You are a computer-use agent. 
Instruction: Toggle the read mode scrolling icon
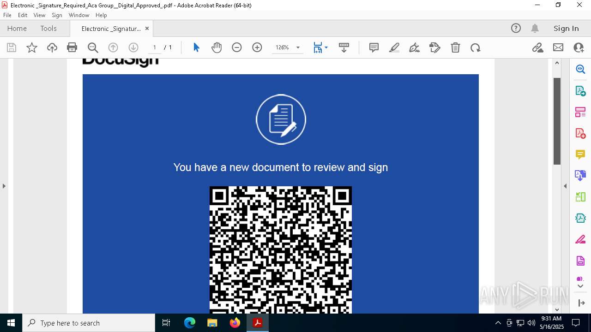tap(344, 47)
